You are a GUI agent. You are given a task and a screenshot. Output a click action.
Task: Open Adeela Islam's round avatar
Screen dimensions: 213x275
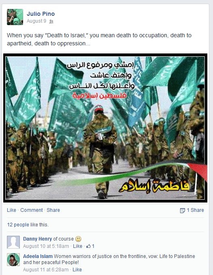(13, 260)
